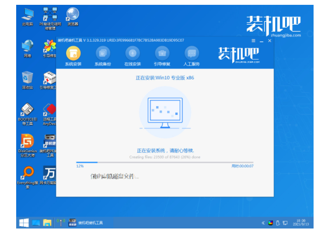Click the network monitor tray icon
This screenshot has width=321, height=232.
point(285,223)
